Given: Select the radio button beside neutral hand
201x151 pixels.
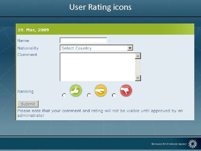Looking at the screenshot, I should 89,95.
